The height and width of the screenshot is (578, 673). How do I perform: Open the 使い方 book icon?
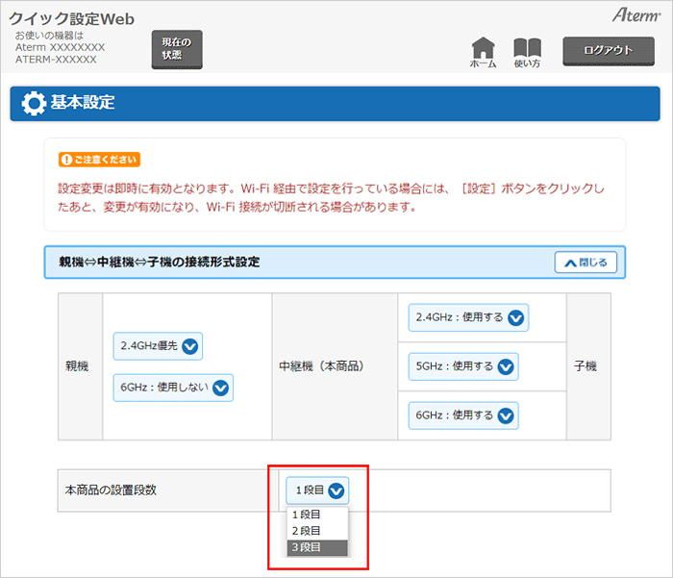pos(527,52)
